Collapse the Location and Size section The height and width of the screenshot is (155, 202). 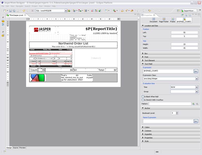(151, 26)
